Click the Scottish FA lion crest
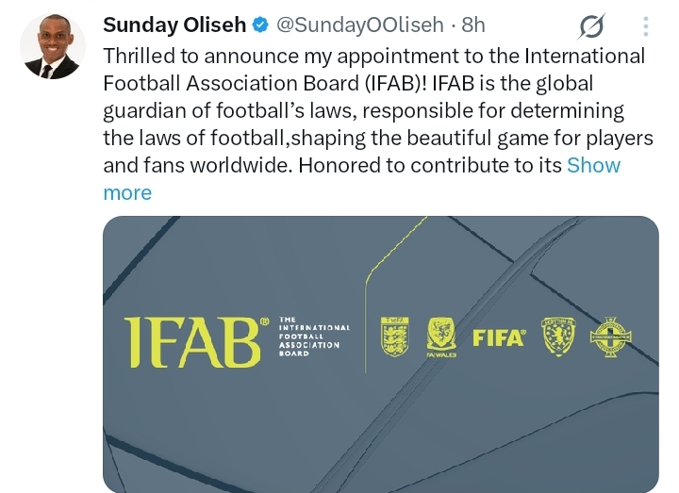The height and width of the screenshot is (493, 679). point(559,337)
